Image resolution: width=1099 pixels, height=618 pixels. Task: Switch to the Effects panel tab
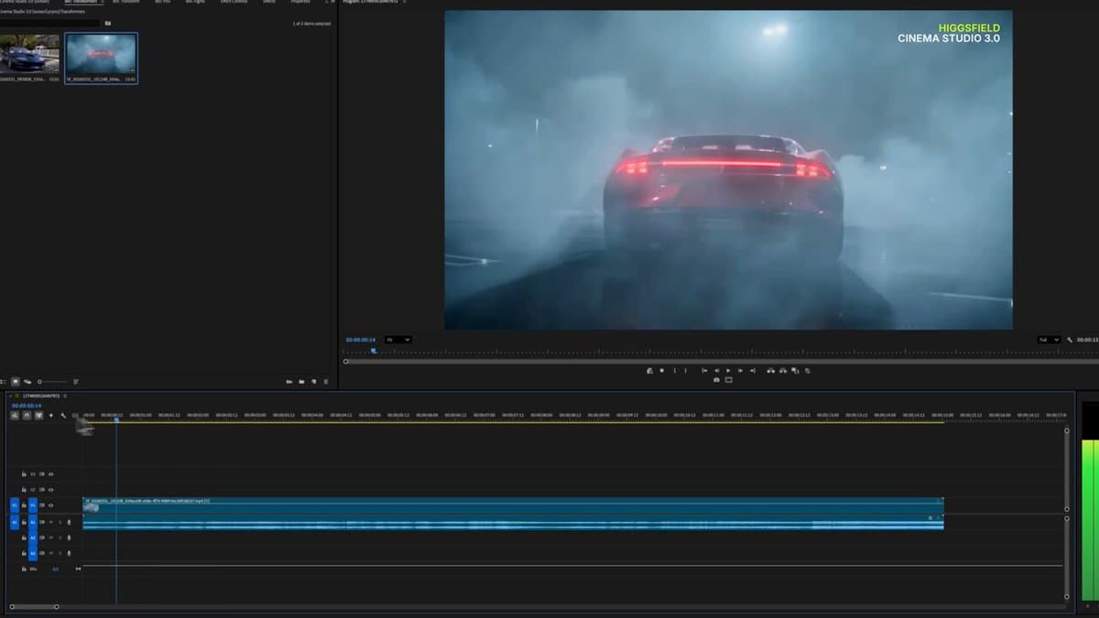[x=268, y=2]
